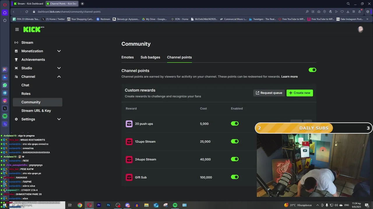This screenshot has height=209, width=373.
Task: Click the Studio icon in sidebar
Action: tap(16, 68)
